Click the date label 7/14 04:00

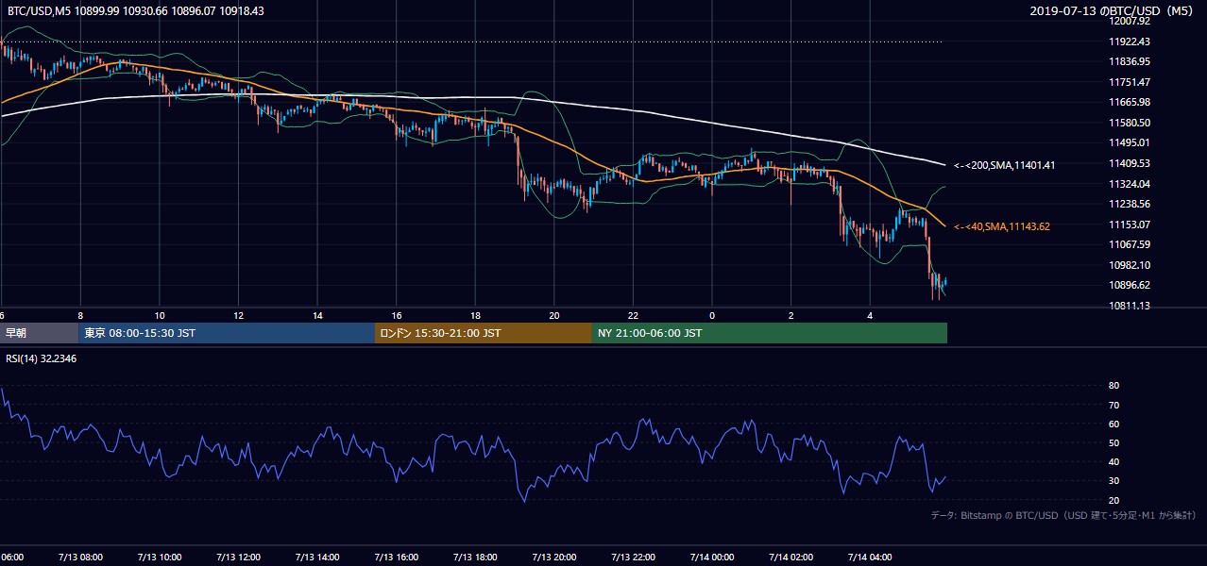(x=869, y=558)
